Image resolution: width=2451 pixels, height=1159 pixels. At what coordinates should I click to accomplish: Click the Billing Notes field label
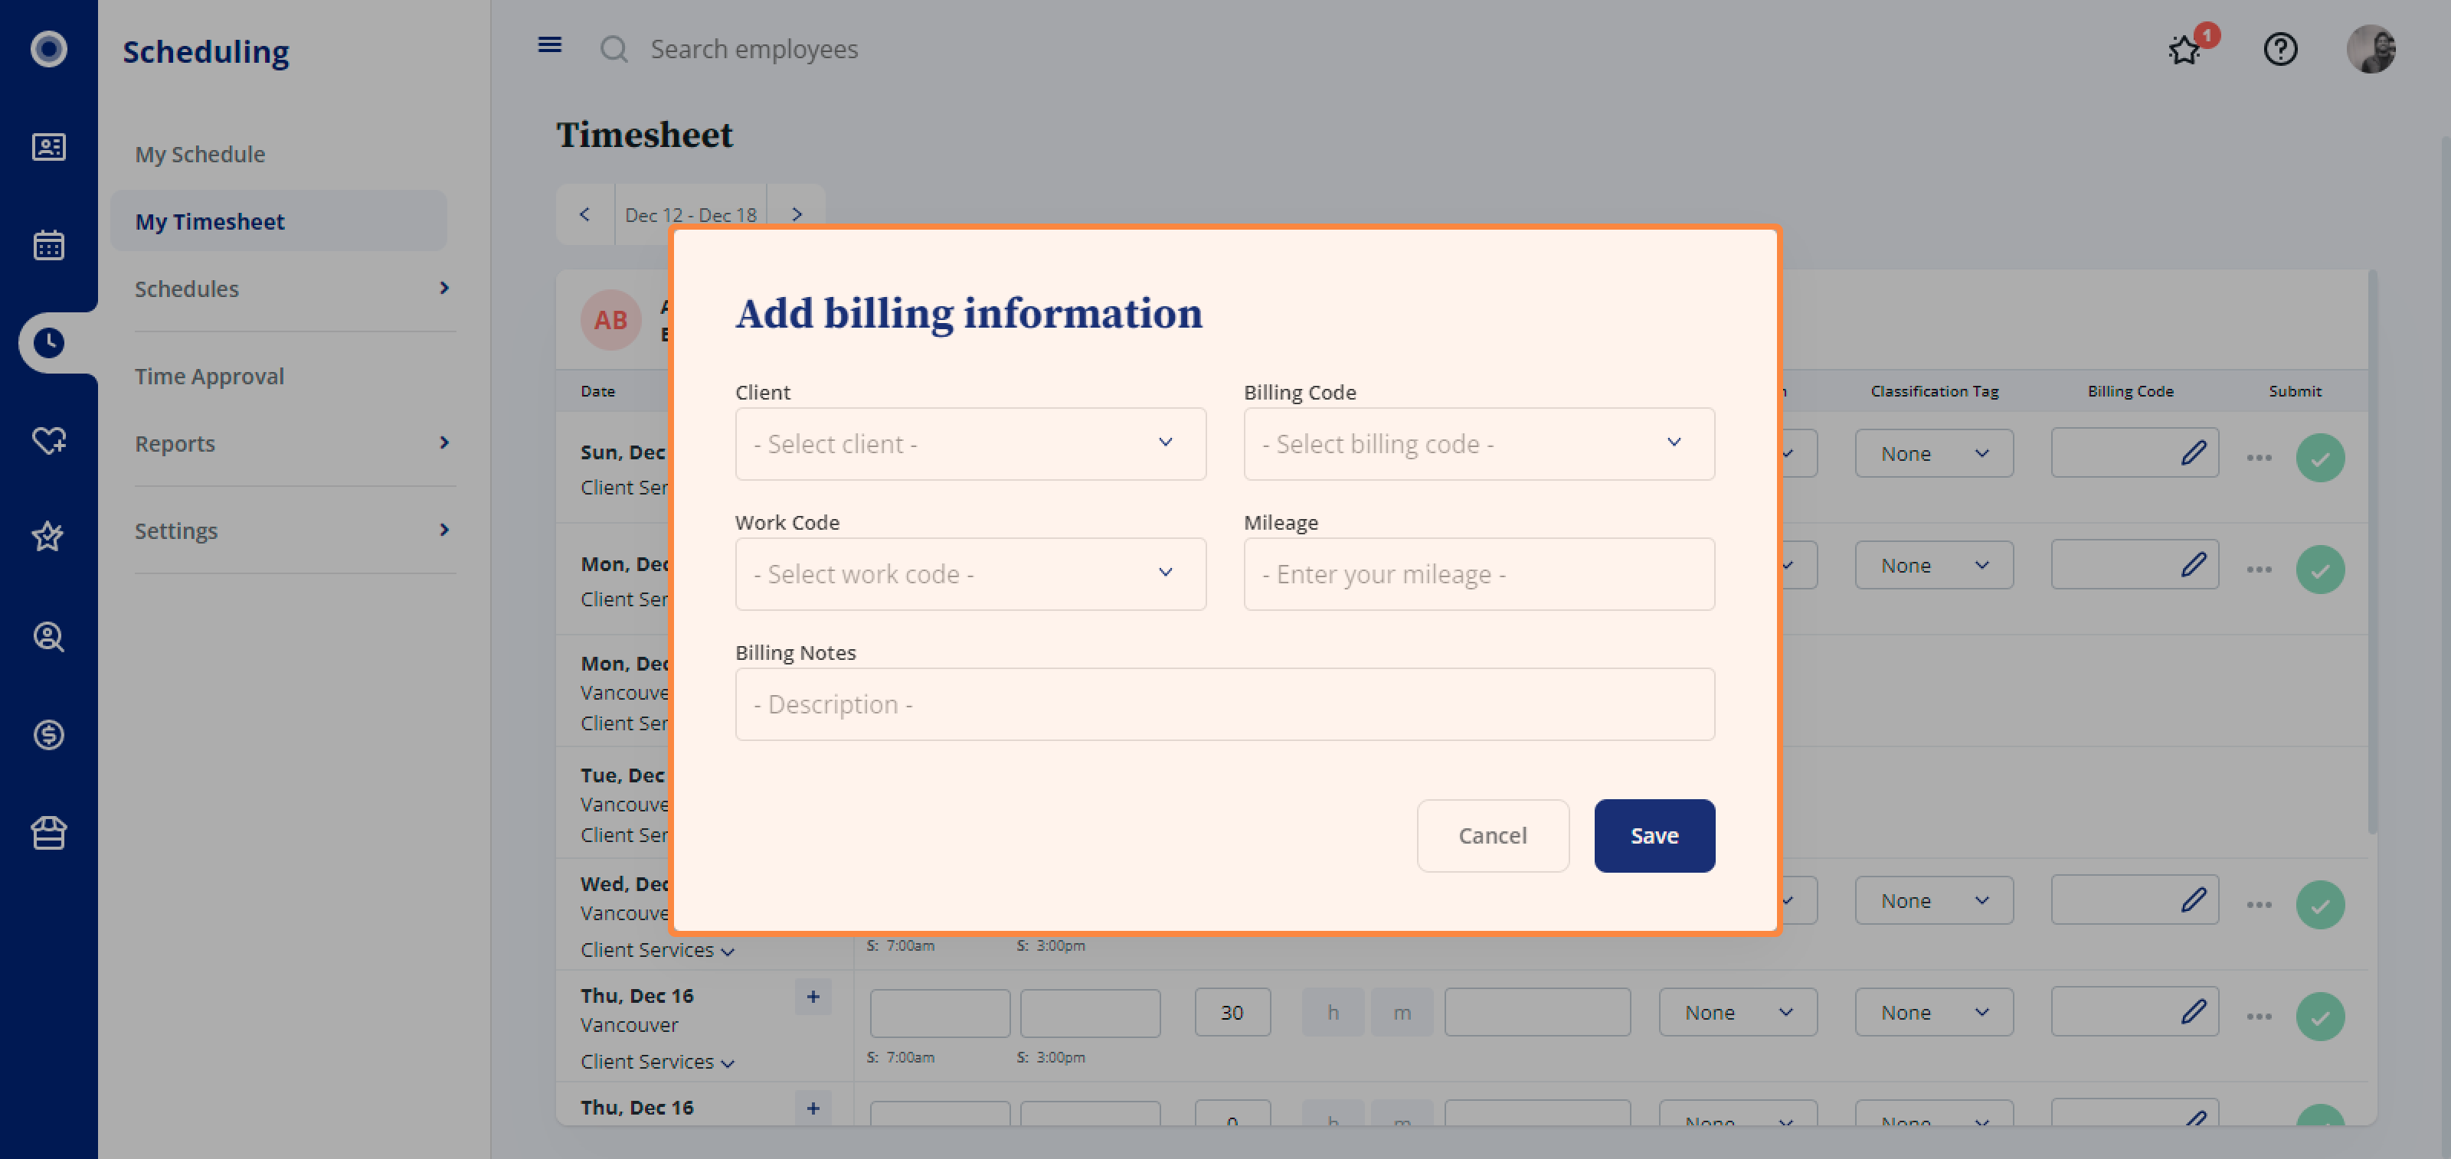click(796, 652)
